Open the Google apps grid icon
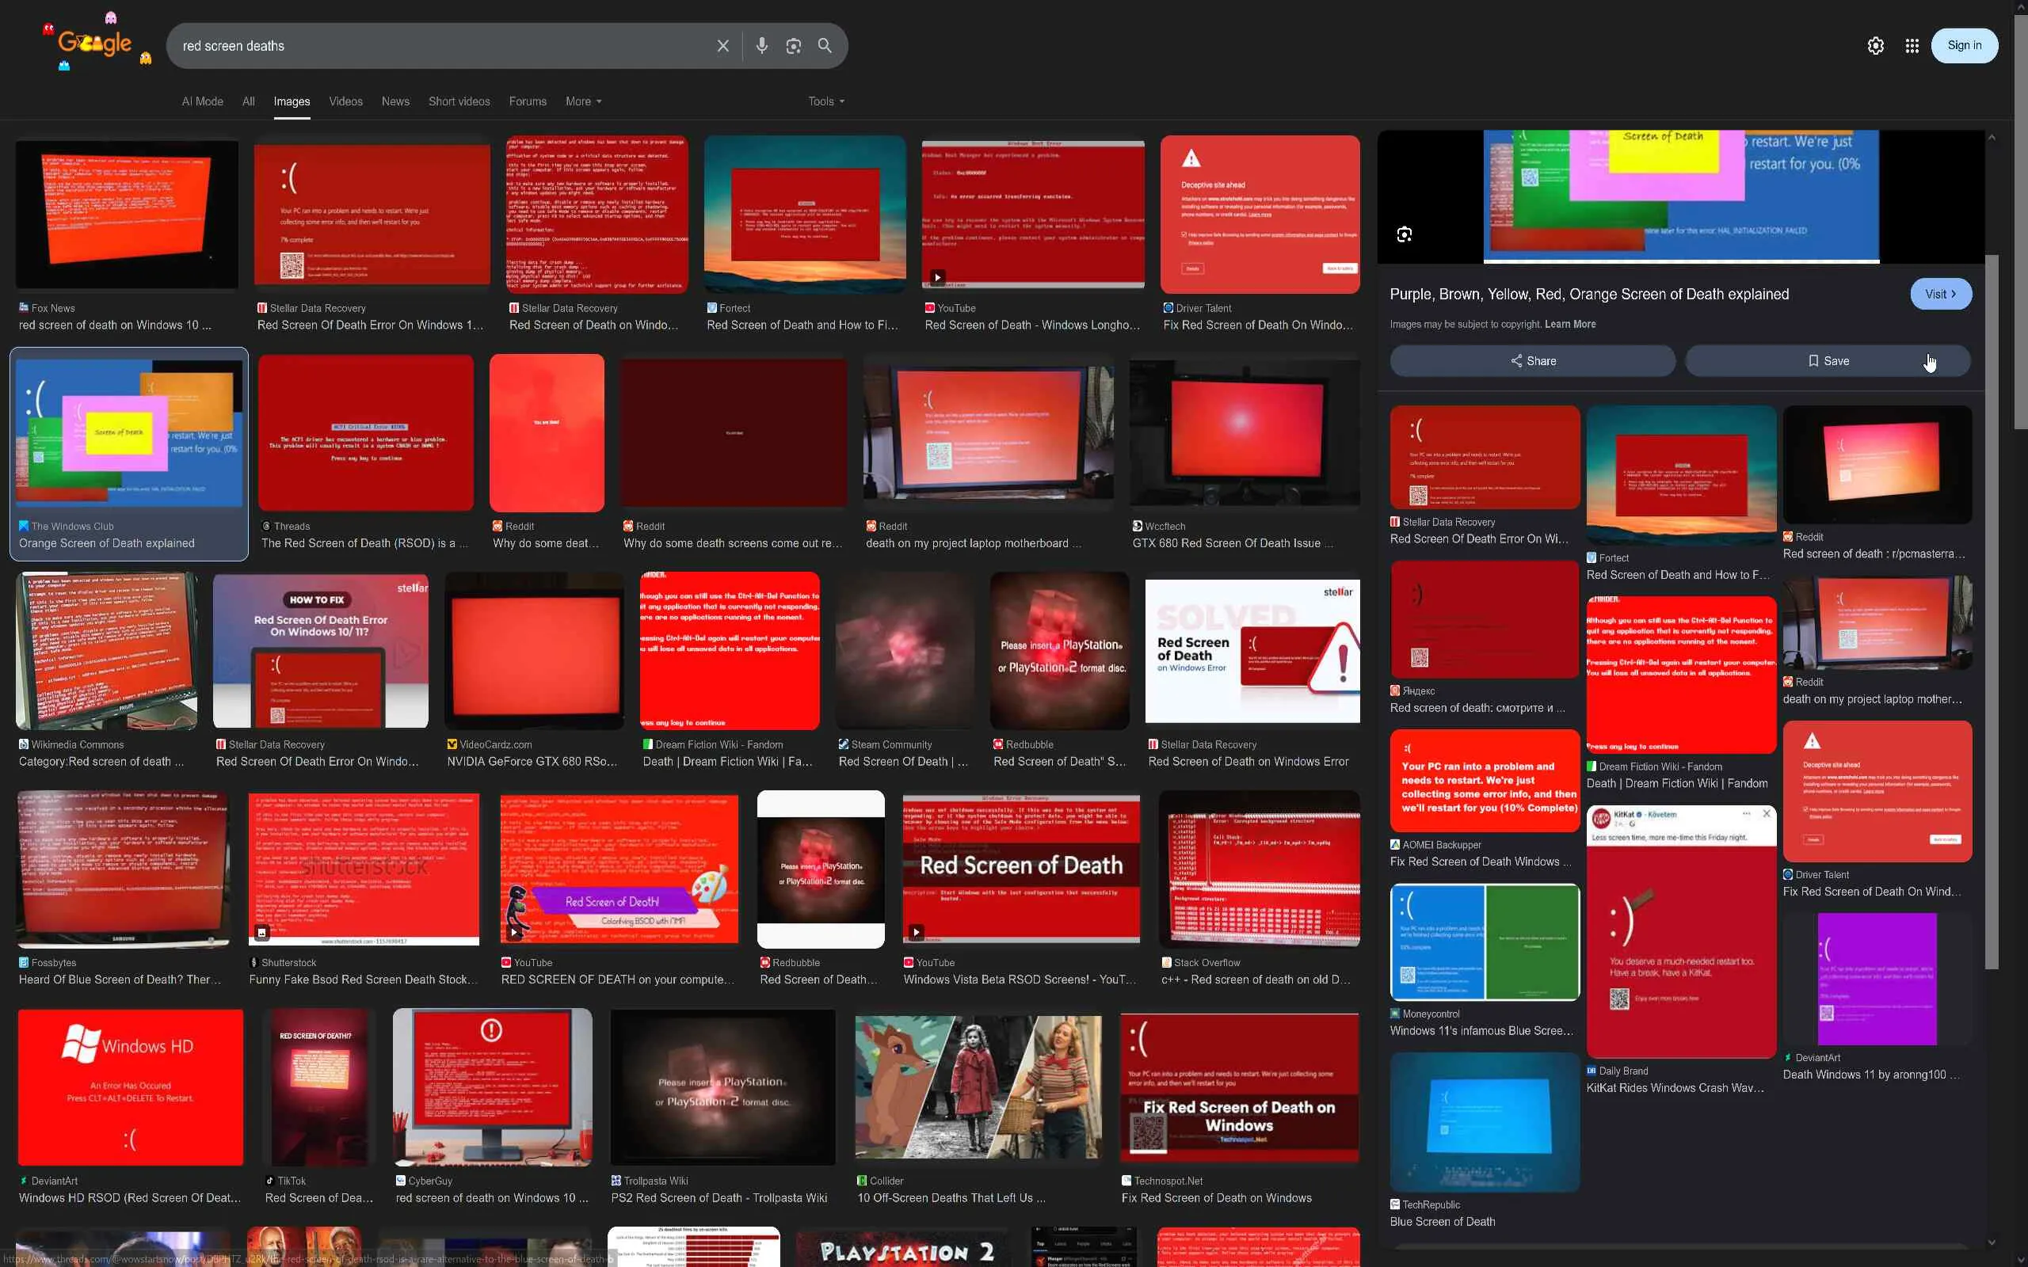Image resolution: width=2028 pixels, height=1267 pixels. (1912, 46)
